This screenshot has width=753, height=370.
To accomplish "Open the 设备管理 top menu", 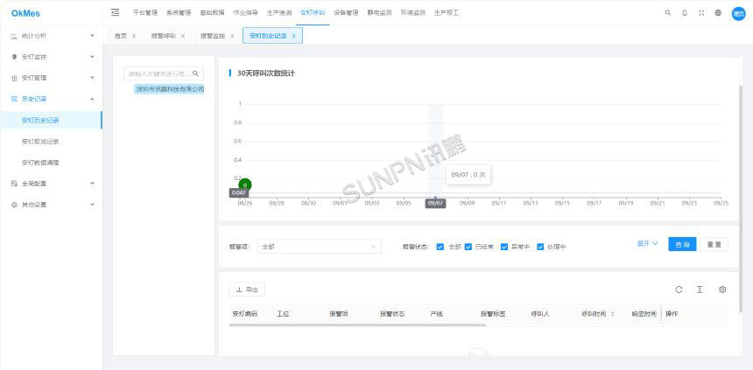I will click(x=346, y=13).
